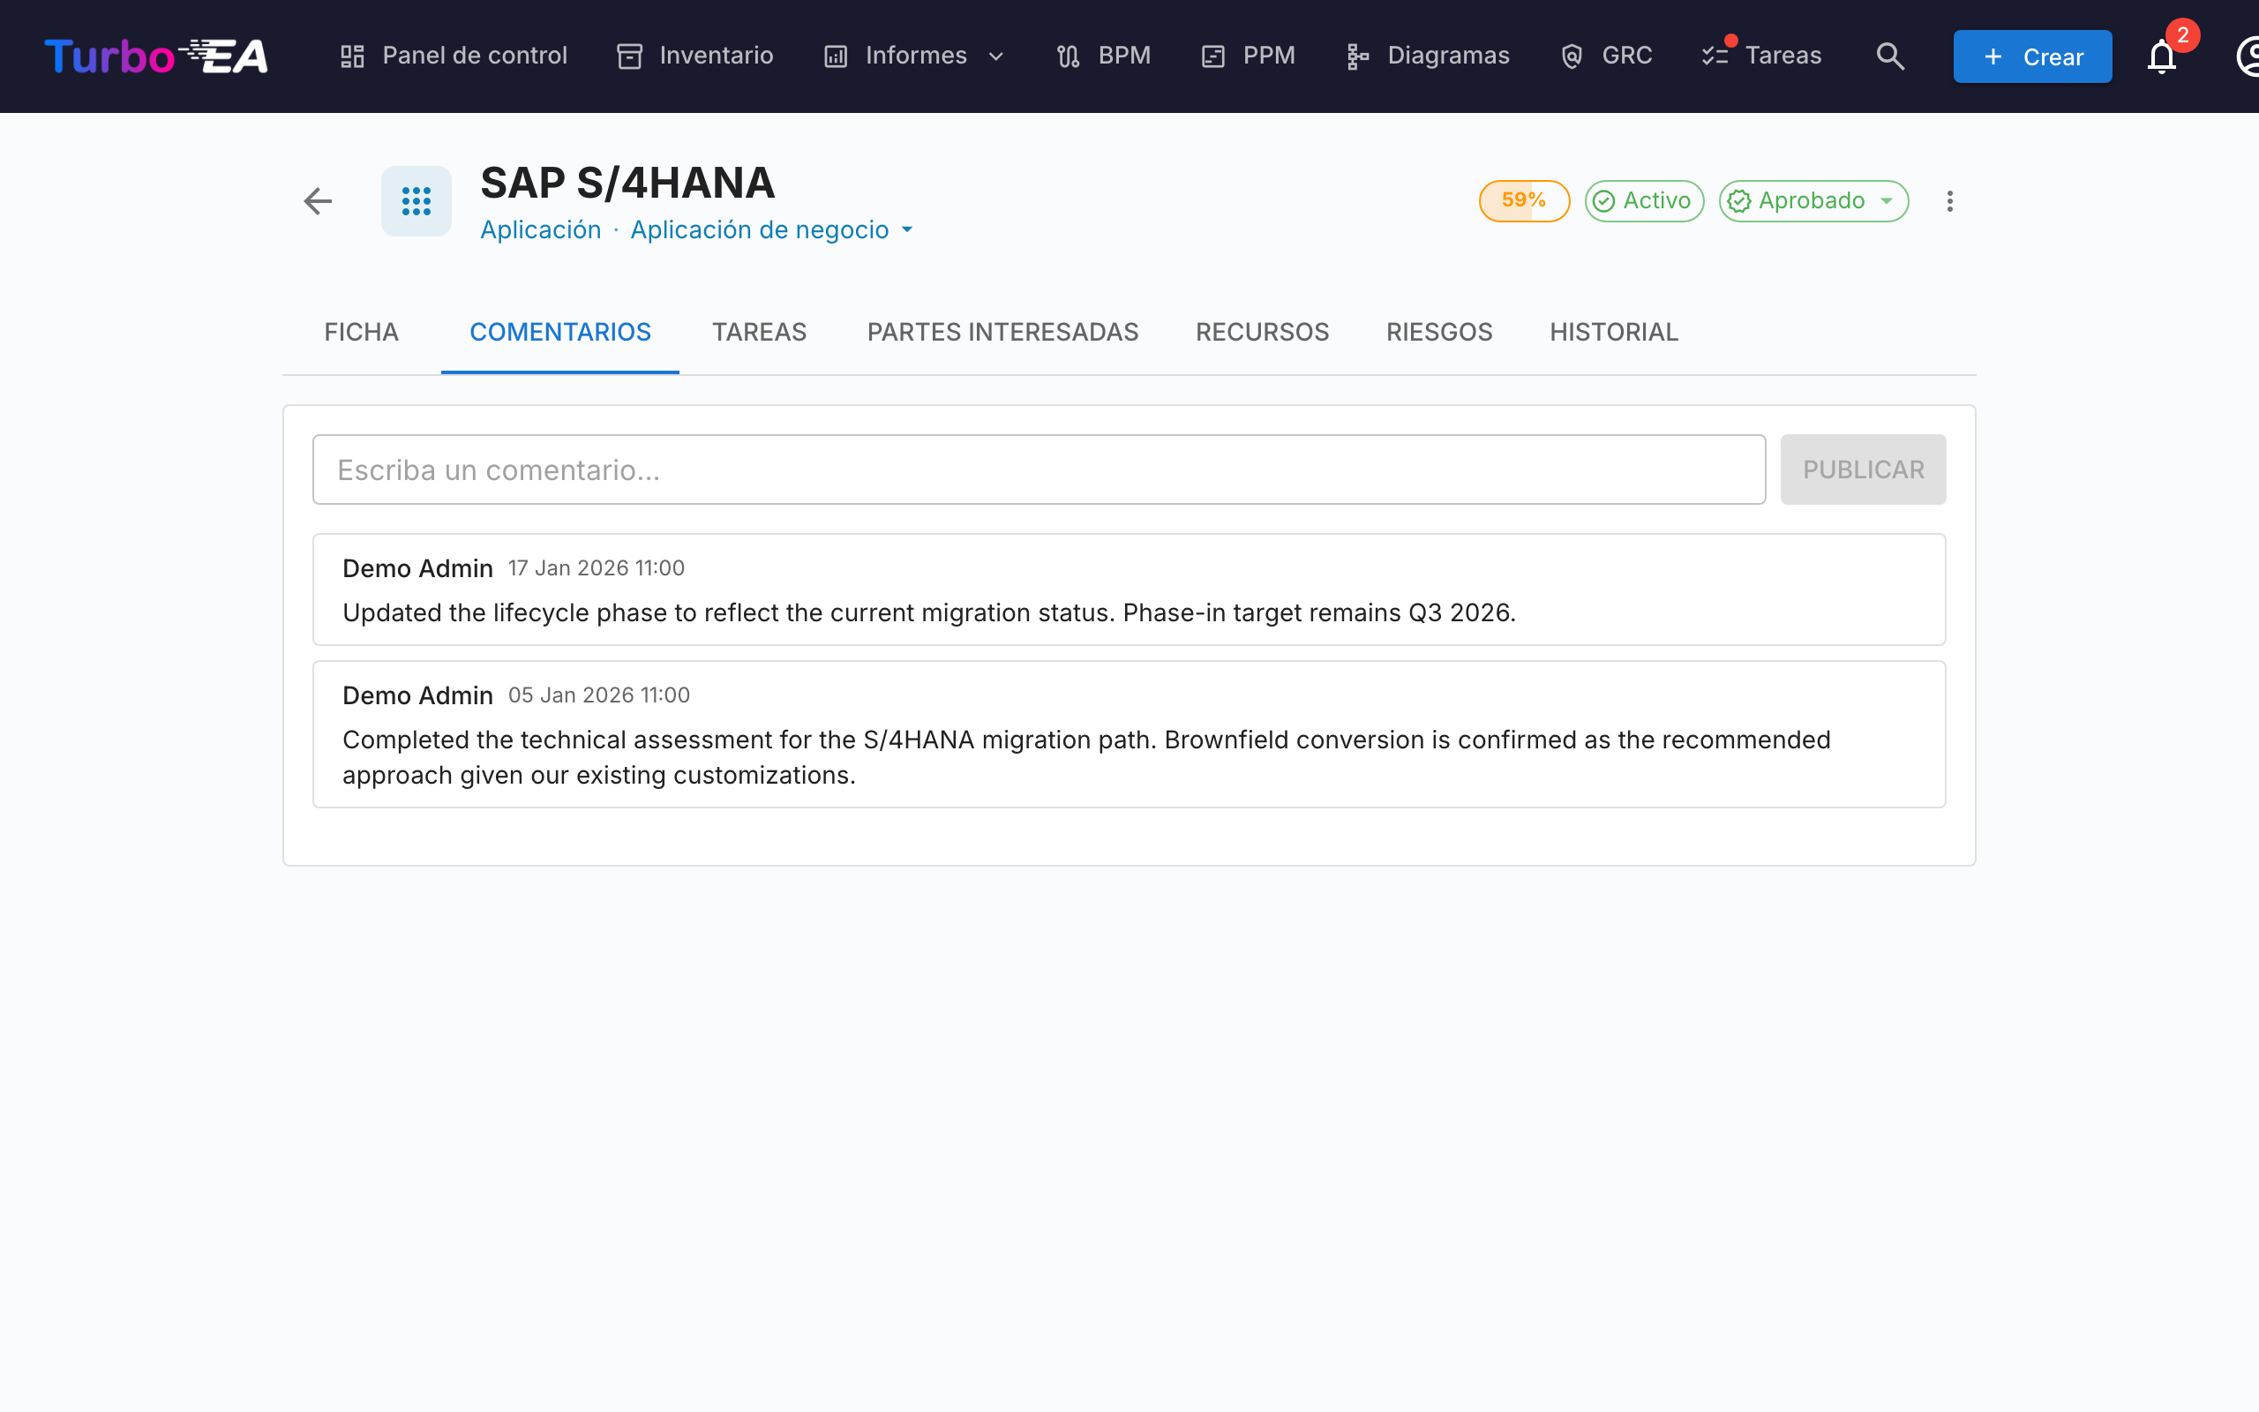Click the 17 Jan 2026 11:00 timestamp
2259x1412 pixels.
point(596,567)
